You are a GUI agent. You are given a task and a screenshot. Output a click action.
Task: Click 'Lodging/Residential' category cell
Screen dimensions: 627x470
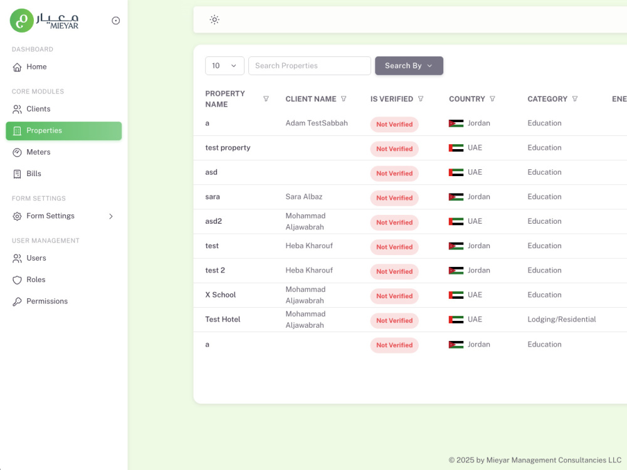(x=561, y=320)
